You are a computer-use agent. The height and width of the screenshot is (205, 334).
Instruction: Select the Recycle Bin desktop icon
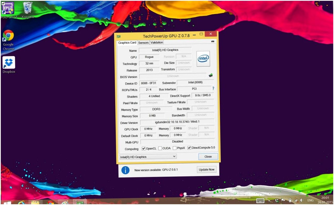pyautogui.click(x=28, y=10)
